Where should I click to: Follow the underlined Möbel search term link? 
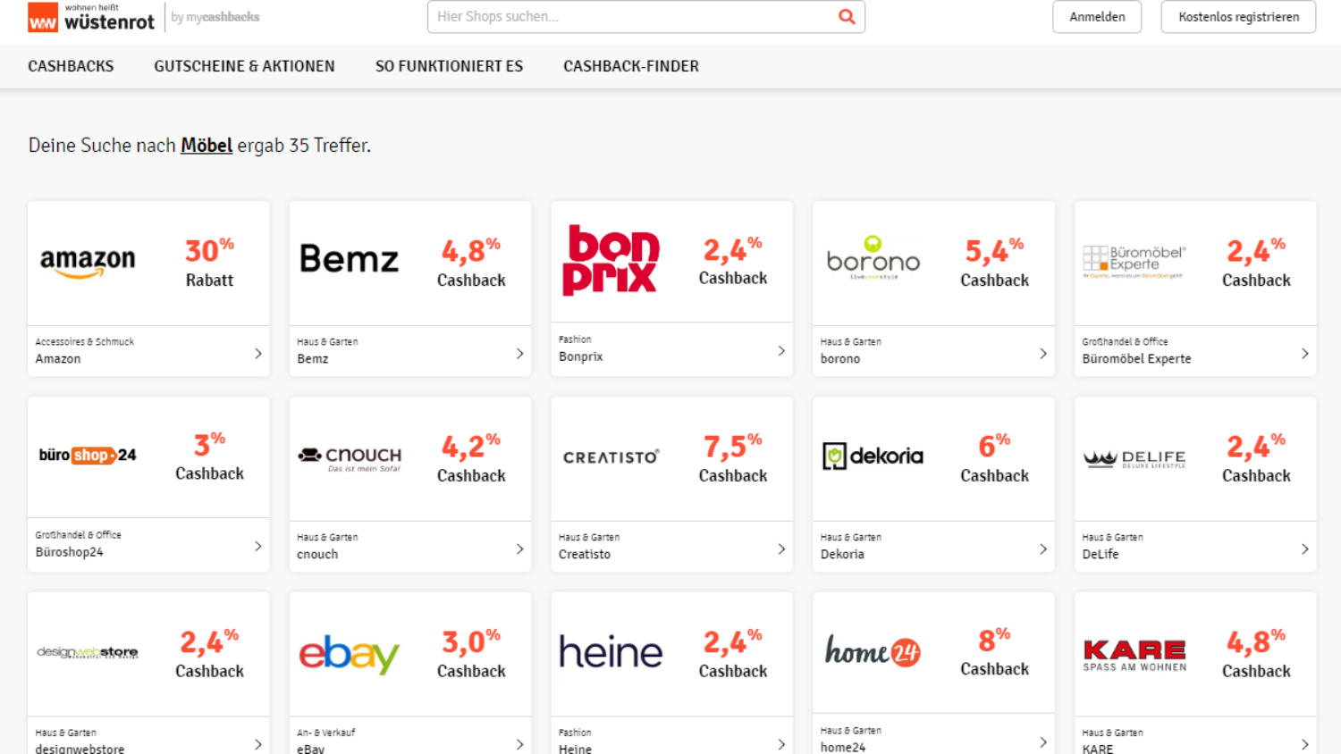(207, 146)
